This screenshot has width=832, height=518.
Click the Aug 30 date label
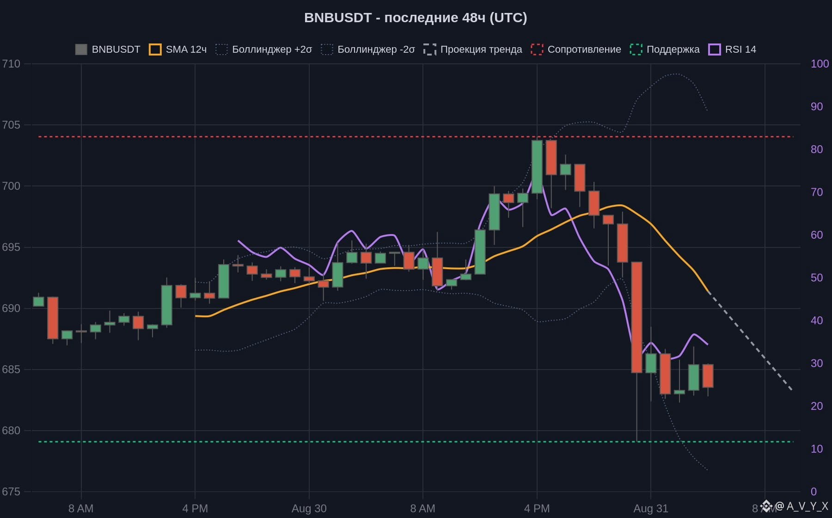(x=309, y=509)
